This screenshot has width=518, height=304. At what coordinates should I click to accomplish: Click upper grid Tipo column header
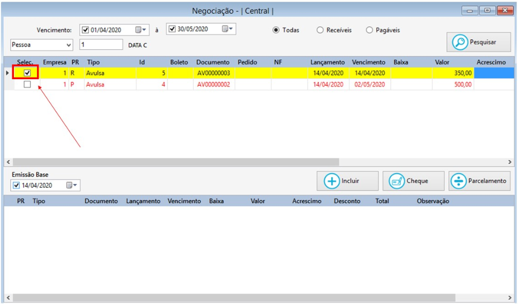[x=93, y=62]
